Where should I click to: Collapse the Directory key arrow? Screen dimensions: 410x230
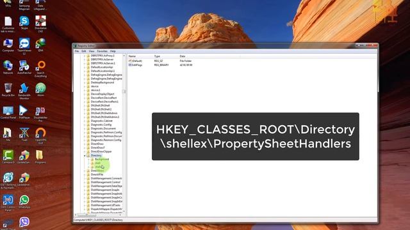click(85, 155)
